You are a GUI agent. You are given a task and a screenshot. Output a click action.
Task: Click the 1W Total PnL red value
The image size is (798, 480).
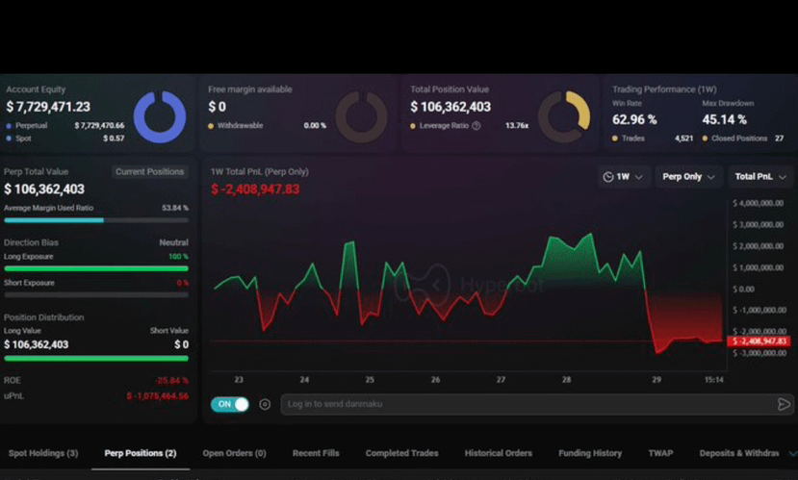click(x=255, y=189)
